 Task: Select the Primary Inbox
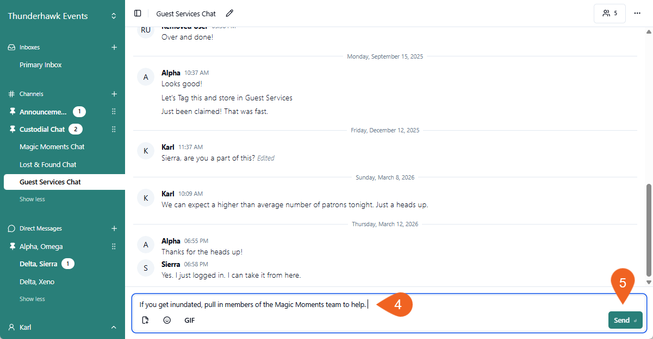[41, 65]
